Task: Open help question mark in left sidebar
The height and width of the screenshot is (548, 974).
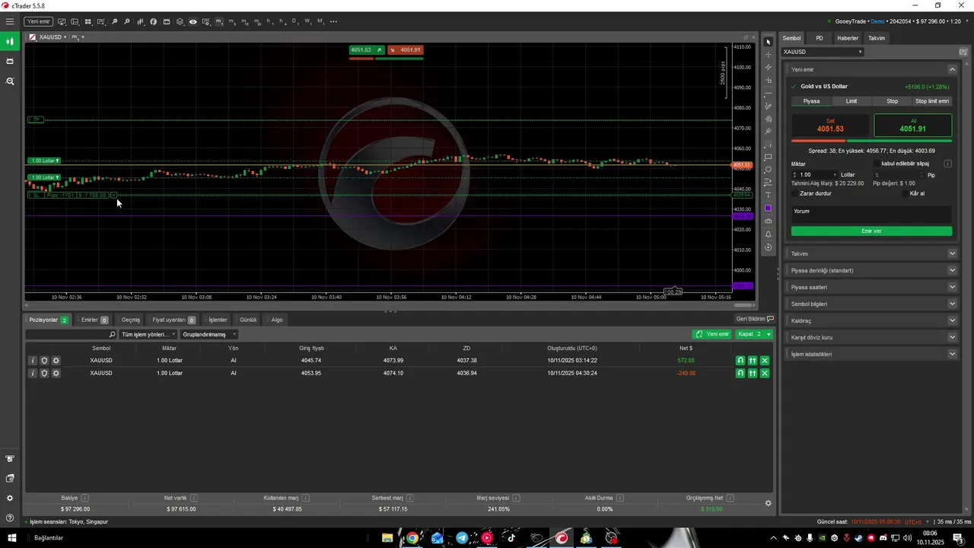Action: click(10, 518)
